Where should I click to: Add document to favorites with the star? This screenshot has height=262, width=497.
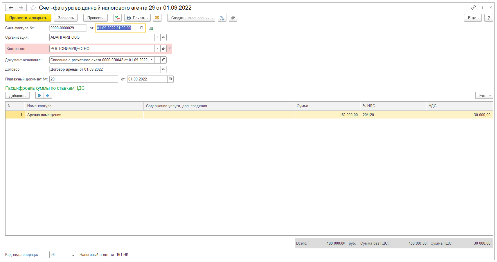pos(33,8)
